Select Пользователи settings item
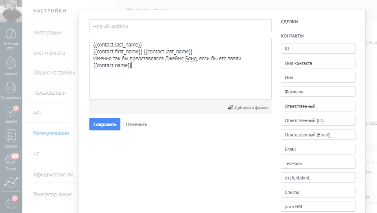The image size is (377, 213). pyautogui.click(x=49, y=93)
